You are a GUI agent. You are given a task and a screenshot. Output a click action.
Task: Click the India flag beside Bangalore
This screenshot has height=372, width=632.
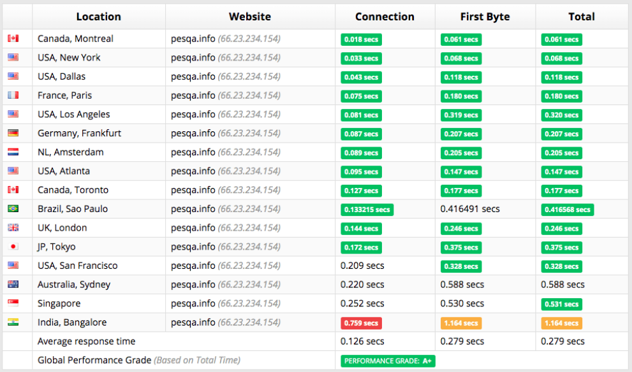(x=13, y=322)
